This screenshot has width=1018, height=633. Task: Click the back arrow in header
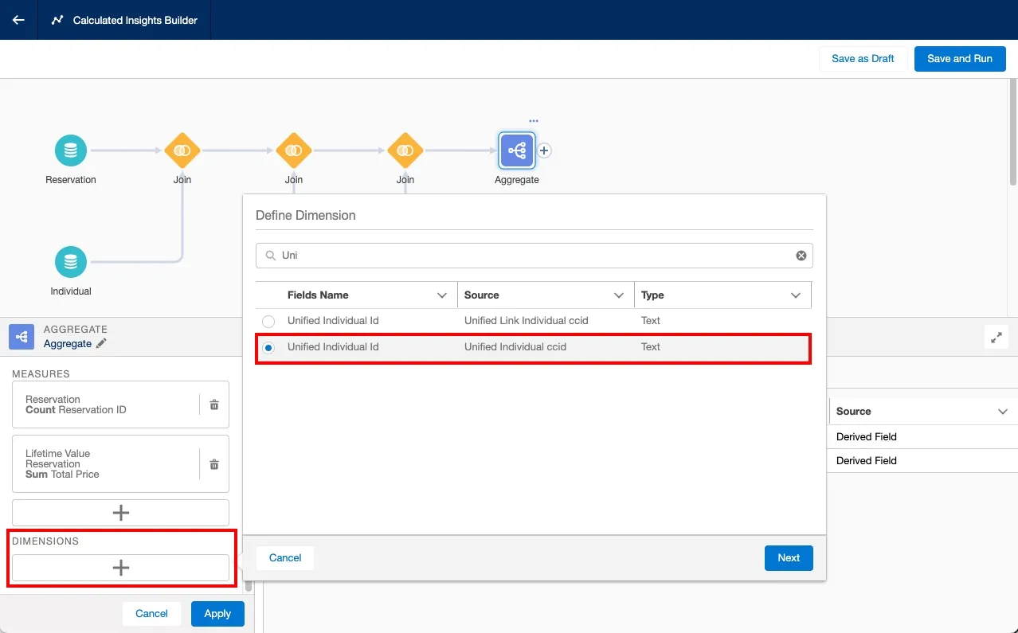(18, 20)
